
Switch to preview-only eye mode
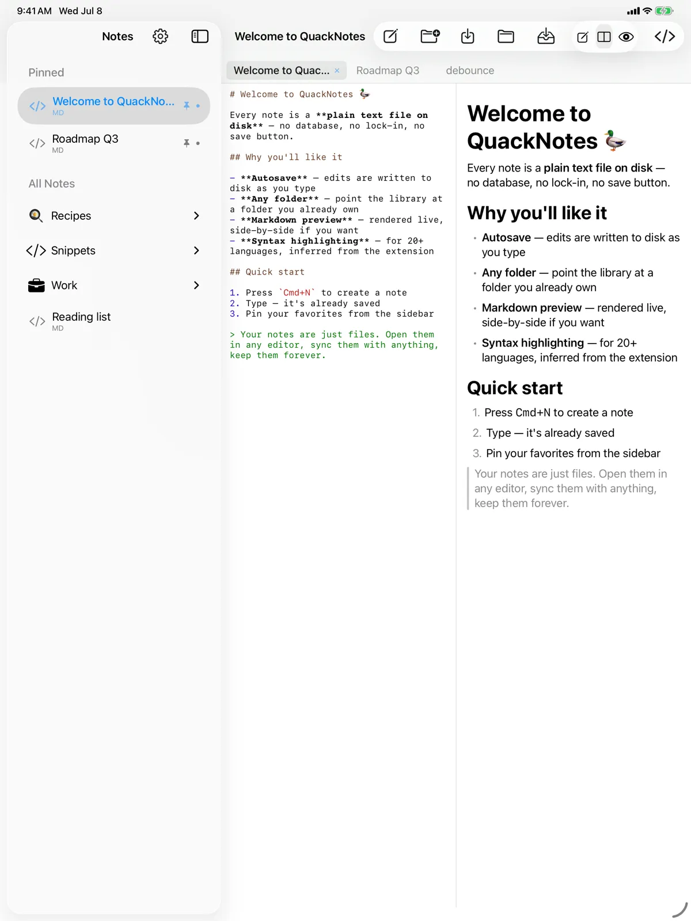[626, 37]
